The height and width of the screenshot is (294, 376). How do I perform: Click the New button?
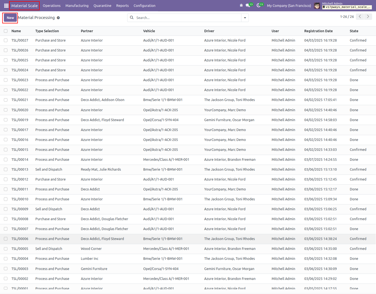(10, 18)
